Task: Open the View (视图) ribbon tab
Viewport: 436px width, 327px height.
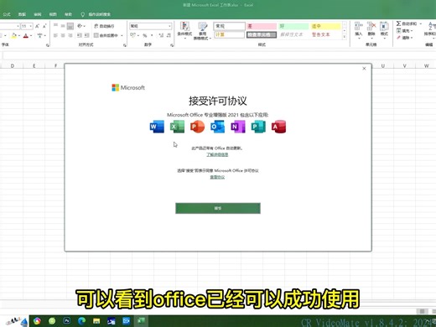Action: coord(53,14)
